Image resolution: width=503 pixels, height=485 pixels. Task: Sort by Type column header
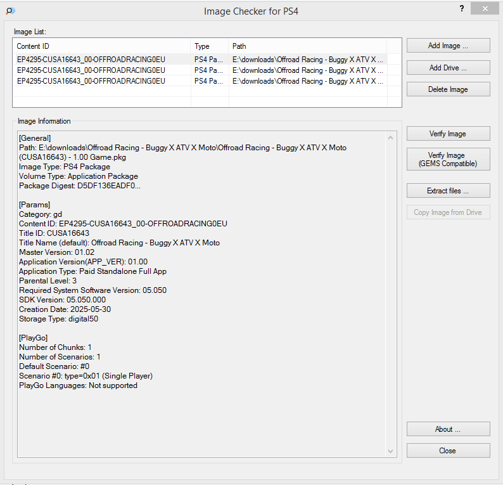pyautogui.click(x=210, y=46)
